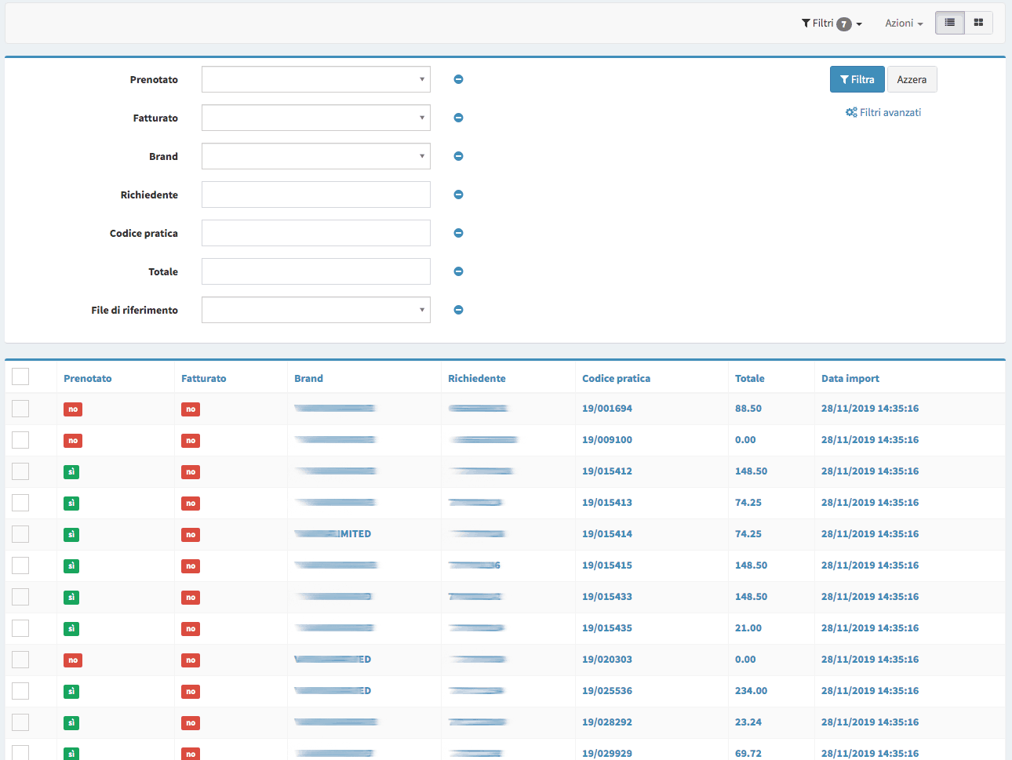Image resolution: width=1012 pixels, height=760 pixels.
Task: Remove the Richiedente filter with minus icon
Action: [459, 195]
